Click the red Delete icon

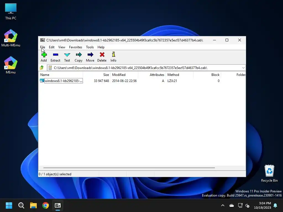tap(102, 55)
